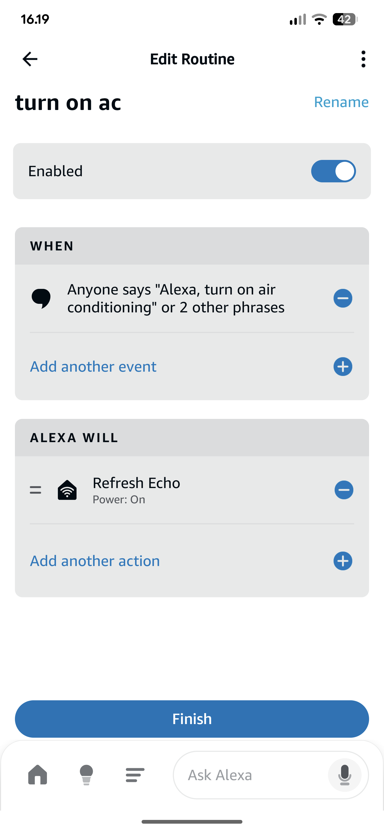The image size is (384, 833).
Task: Tap the plus icon for another action
Action: pyautogui.click(x=343, y=561)
